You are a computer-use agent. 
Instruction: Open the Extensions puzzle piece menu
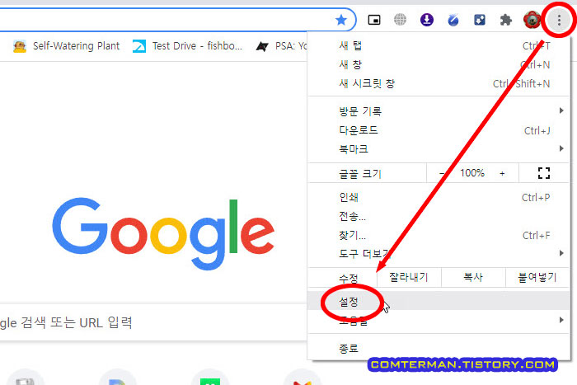click(x=506, y=20)
